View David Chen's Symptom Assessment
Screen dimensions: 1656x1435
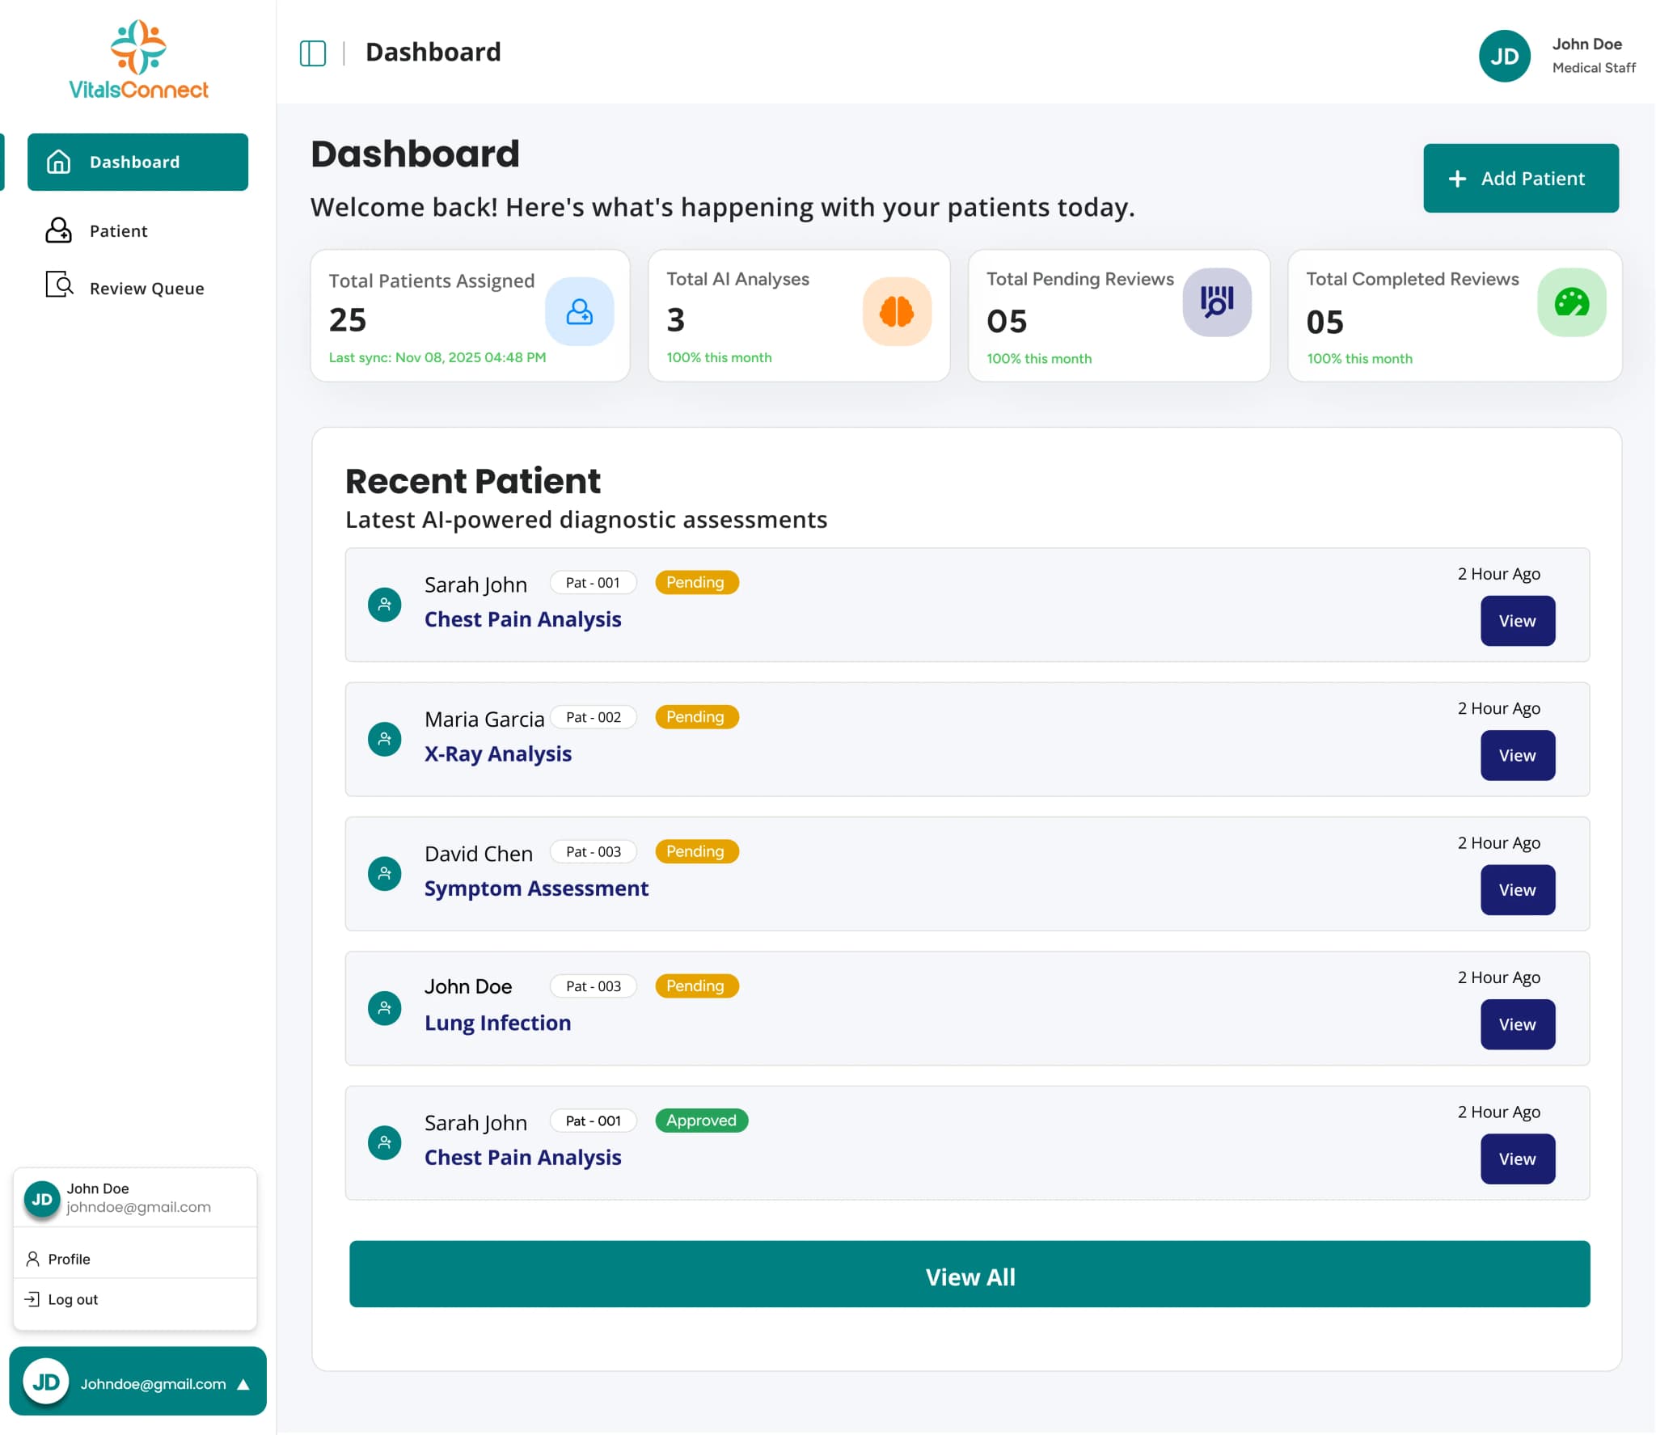click(x=1517, y=890)
